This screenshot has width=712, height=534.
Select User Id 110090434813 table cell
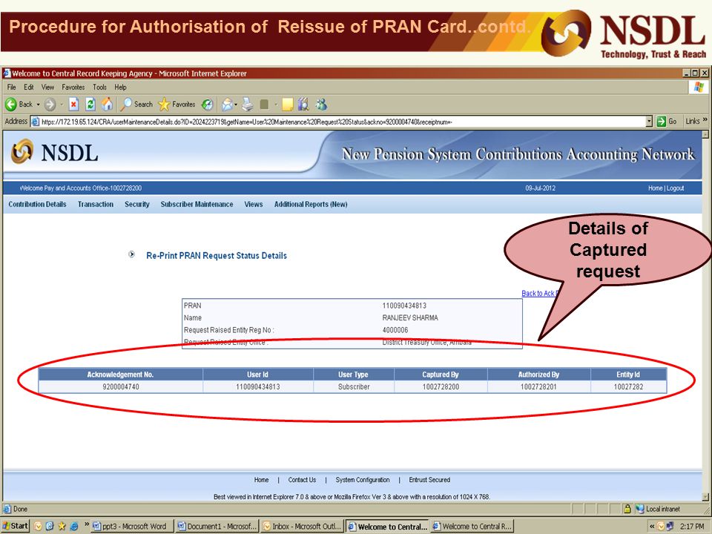[x=257, y=387]
